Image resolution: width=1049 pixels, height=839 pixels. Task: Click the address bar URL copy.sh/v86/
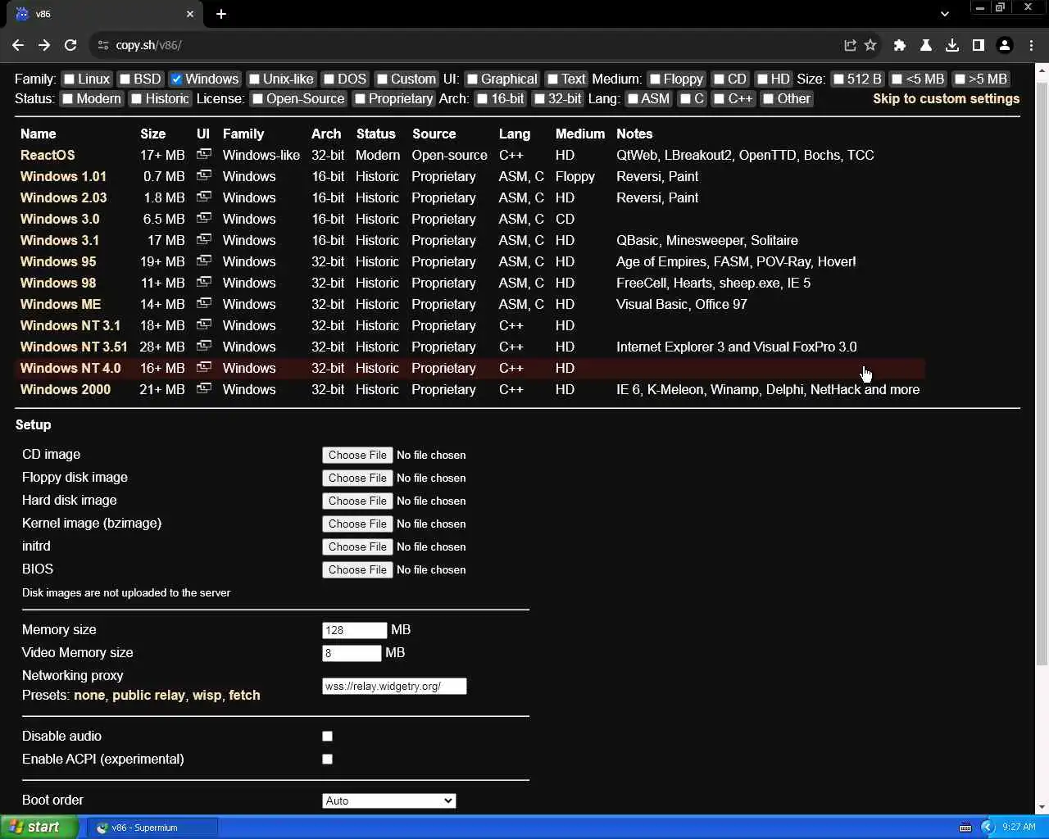(x=148, y=45)
